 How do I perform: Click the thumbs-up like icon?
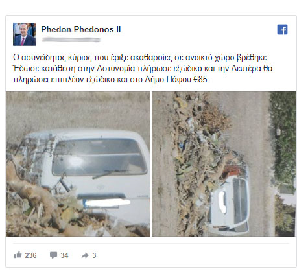pyautogui.click(x=18, y=255)
